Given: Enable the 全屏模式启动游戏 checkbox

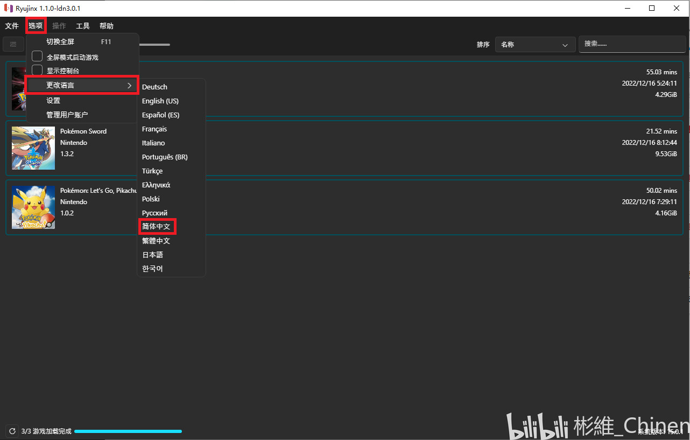Looking at the screenshot, I should [x=37, y=57].
